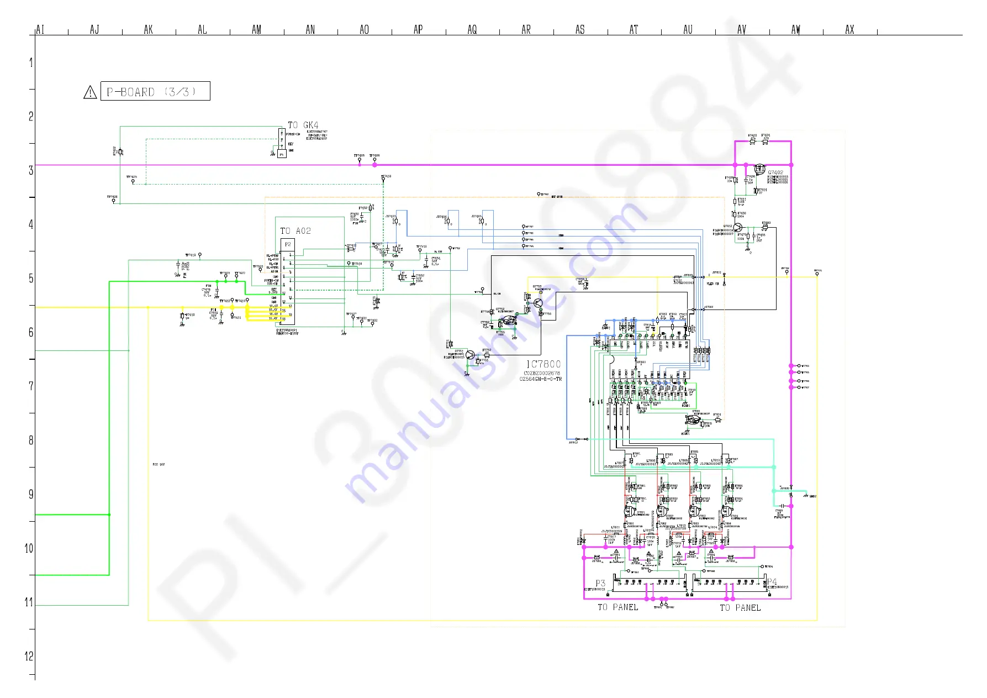Viewport: 987px width, 698px height.
Task: Click column header "AI"
Action: tap(40, 29)
